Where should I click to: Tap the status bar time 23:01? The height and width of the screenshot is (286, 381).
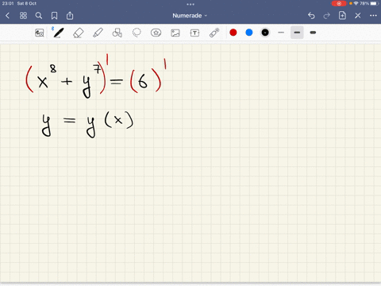tap(8, 3)
